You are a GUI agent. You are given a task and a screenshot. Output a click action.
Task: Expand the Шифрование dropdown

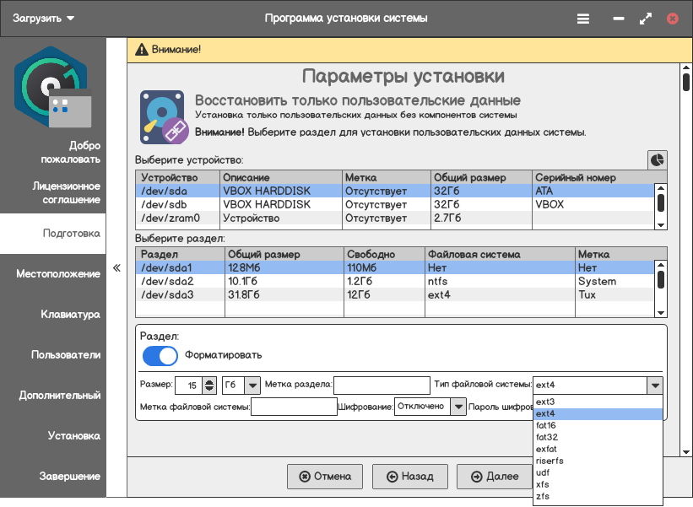pyautogui.click(x=457, y=407)
